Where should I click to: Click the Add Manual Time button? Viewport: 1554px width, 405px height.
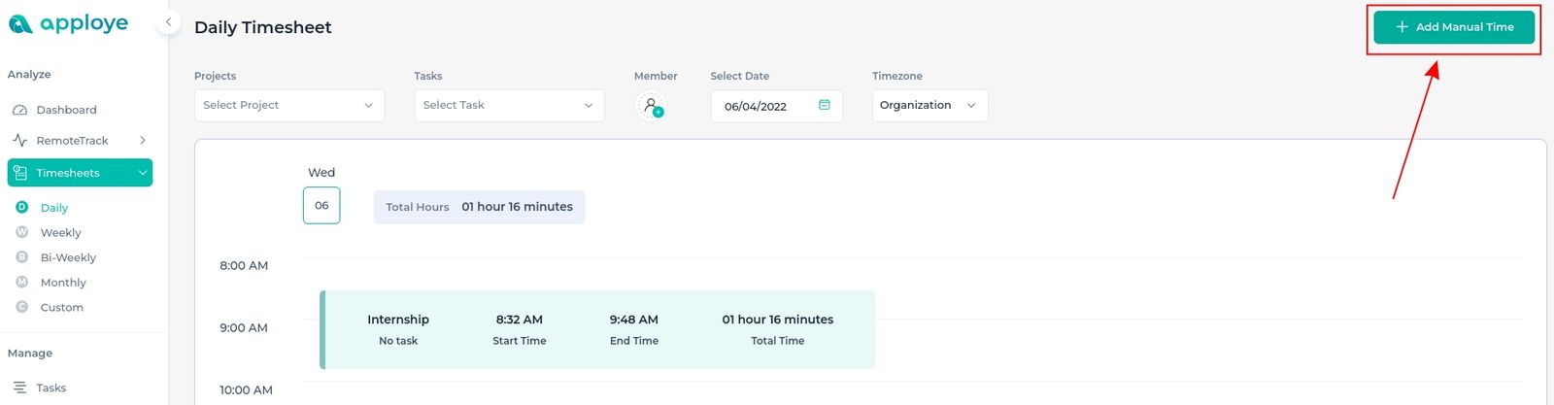pos(1454,27)
